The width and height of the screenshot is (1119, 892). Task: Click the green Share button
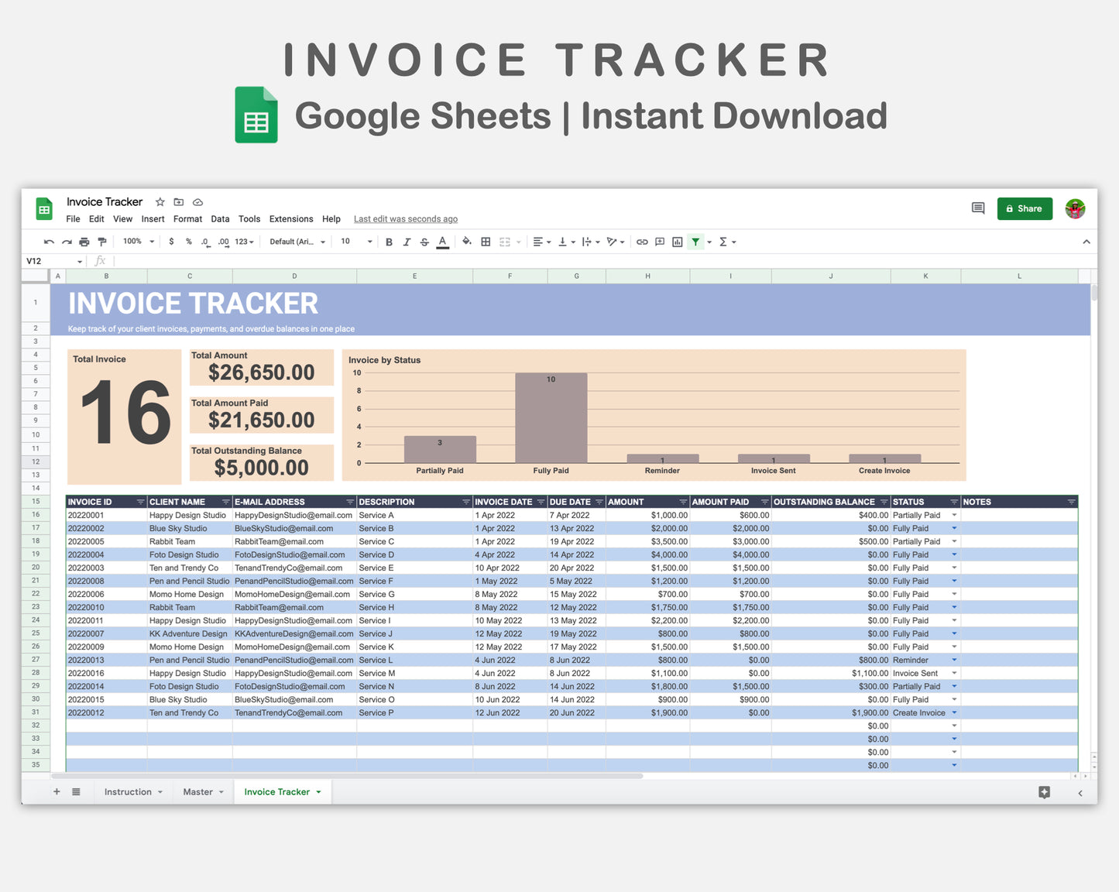1024,209
